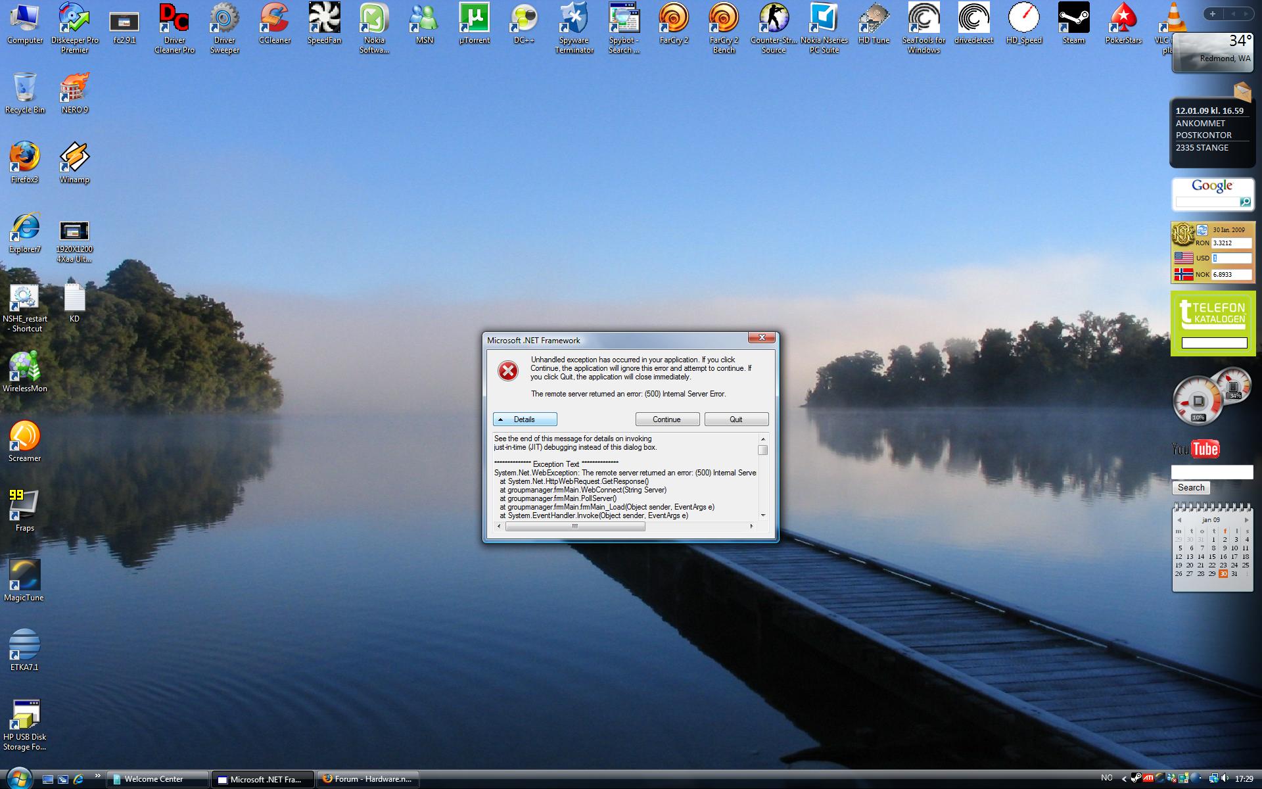Select Spyware Terminator shortcut
Image resolution: width=1262 pixels, height=789 pixels.
pyautogui.click(x=574, y=27)
